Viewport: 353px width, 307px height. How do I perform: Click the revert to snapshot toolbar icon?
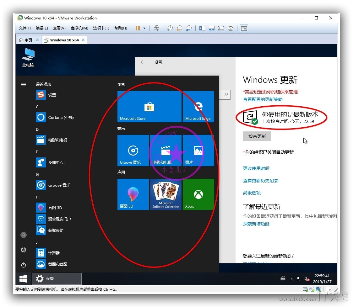point(179,28)
